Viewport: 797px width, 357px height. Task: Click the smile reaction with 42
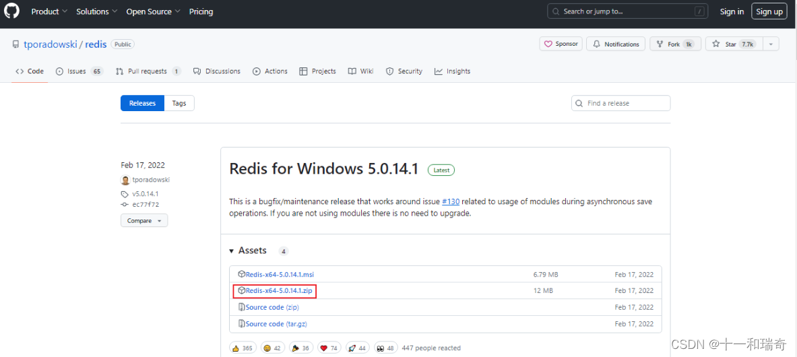(273, 348)
